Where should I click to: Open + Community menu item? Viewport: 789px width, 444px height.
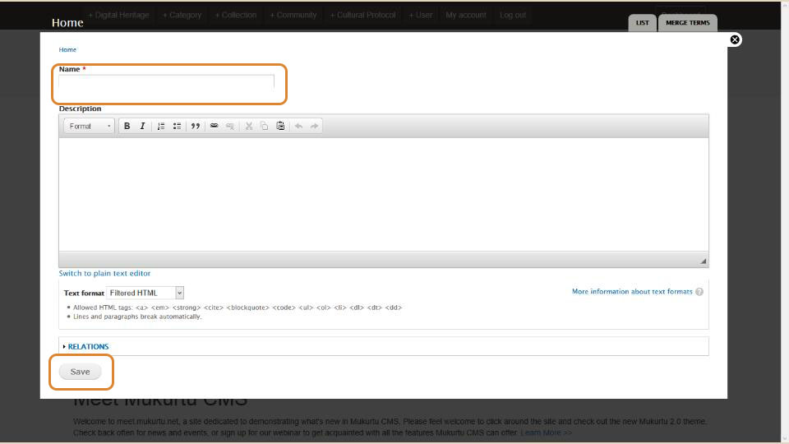(x=293, y=15)
